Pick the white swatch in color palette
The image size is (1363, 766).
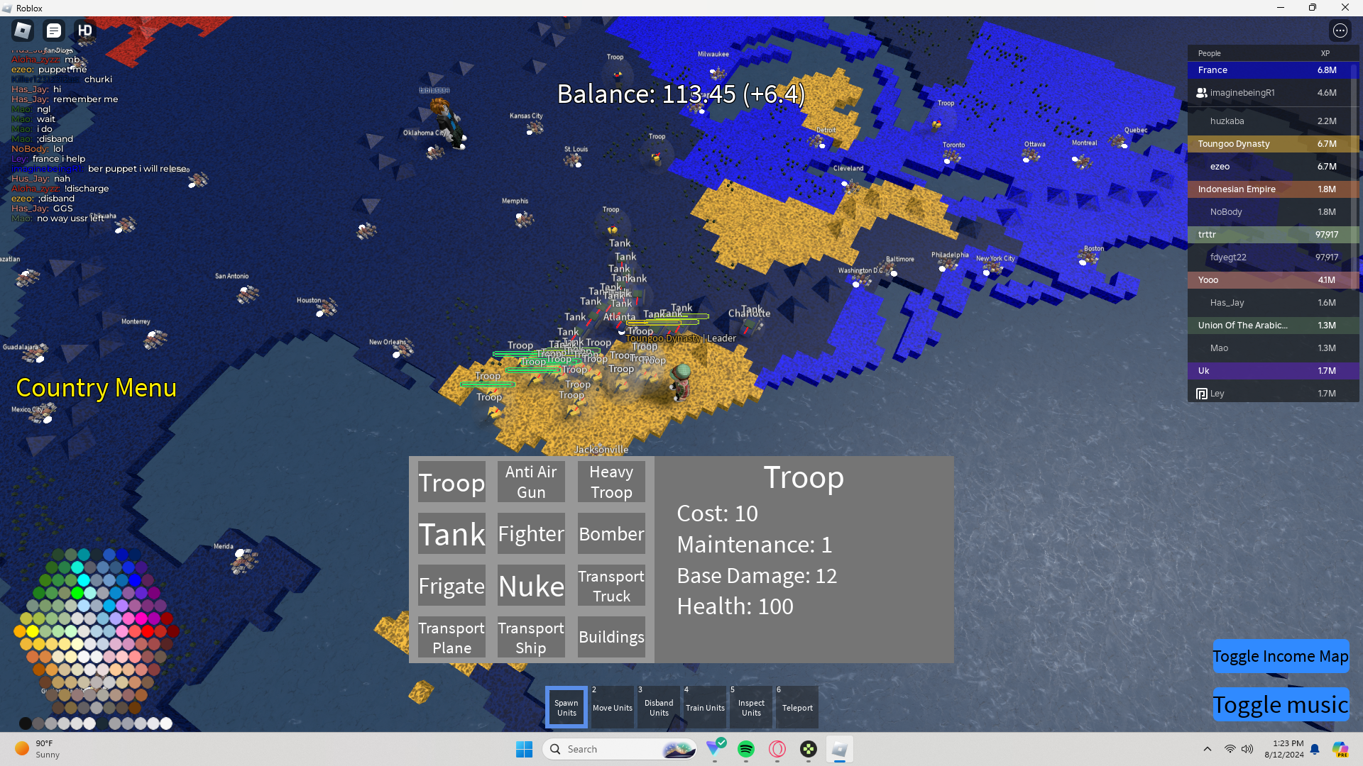coord(166,723)
